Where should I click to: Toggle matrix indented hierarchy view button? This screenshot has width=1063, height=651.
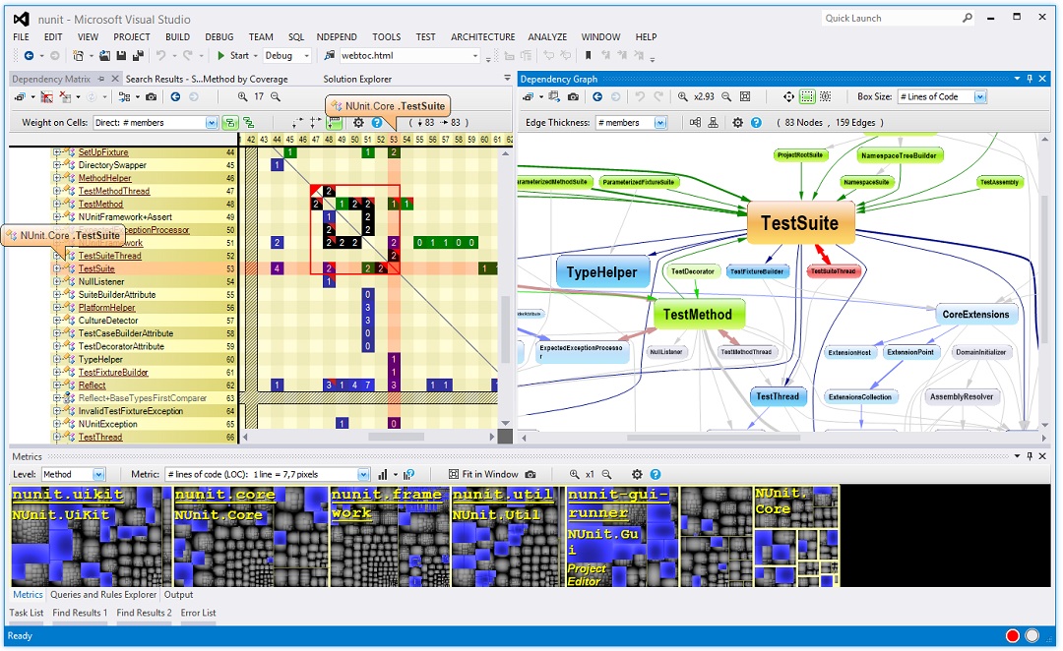(x=249, y=123)
